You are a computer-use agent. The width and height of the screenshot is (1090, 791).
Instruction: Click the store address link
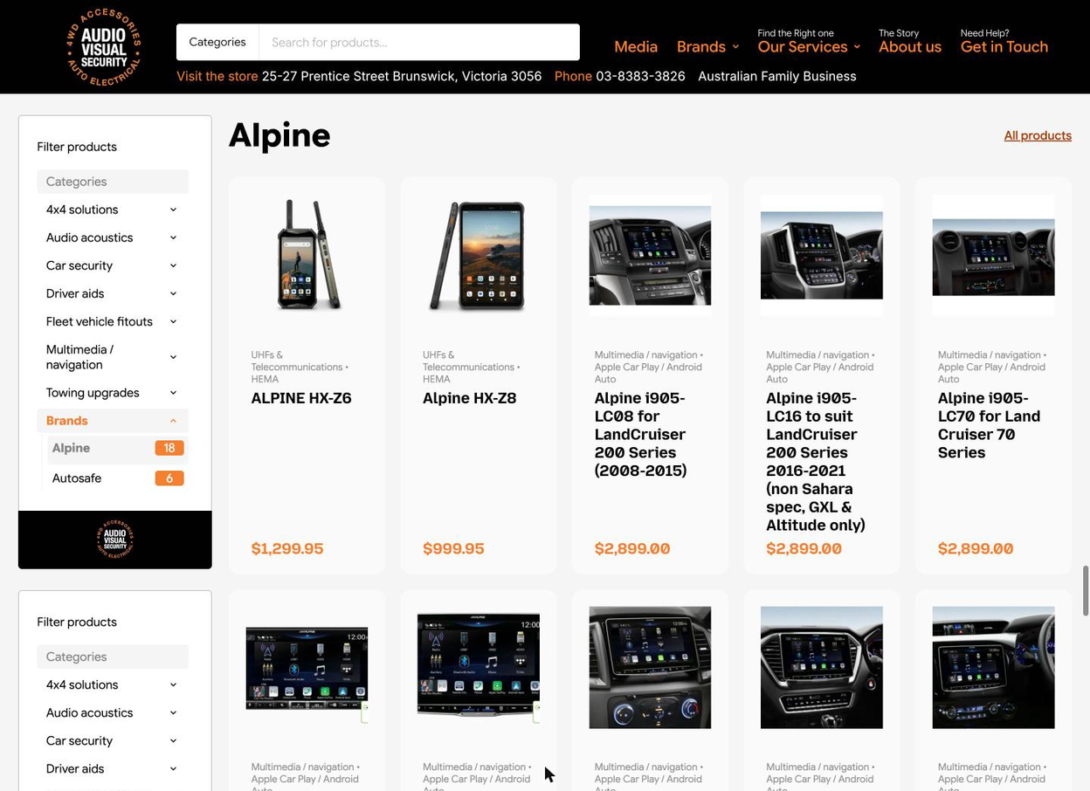pos(401,76)
